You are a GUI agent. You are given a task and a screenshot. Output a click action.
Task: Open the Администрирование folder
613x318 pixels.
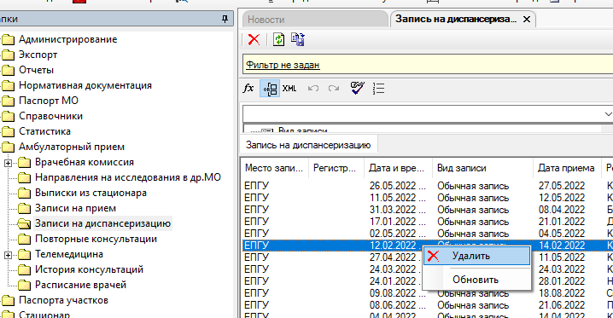(x=67, y=39)
